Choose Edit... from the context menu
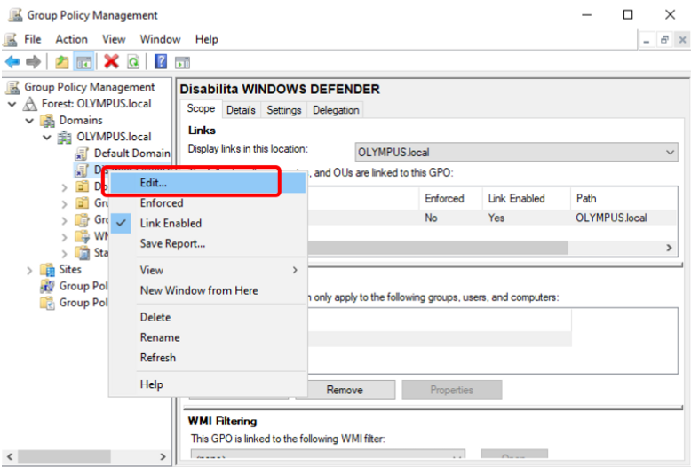Image resolution: width=691 pixels, height=467 pixels. [153, 182]
